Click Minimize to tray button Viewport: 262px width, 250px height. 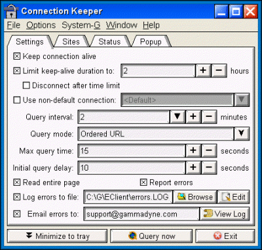[x=57, y=236]
